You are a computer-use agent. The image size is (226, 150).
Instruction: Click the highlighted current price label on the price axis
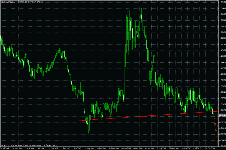pos(222,115)
